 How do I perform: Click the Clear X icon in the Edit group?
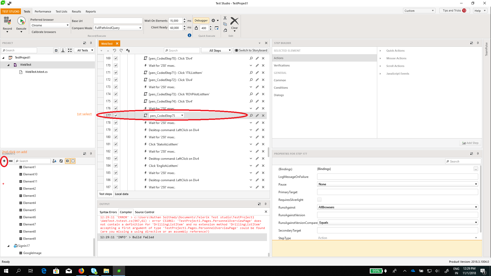click(x=234, y=21)
